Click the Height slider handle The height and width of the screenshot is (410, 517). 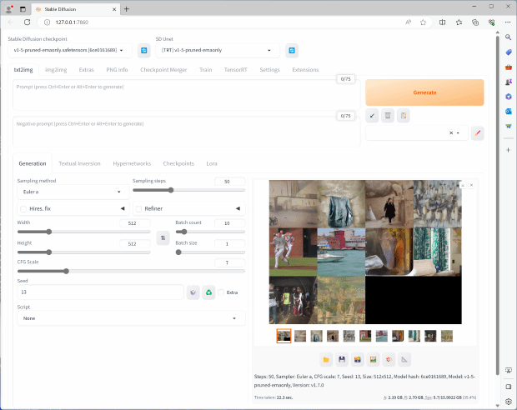(49, 252)
